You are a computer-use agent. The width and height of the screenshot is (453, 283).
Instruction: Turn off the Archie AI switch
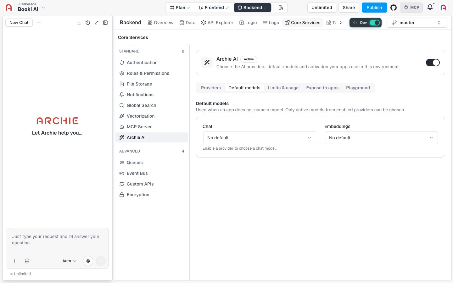coord(433,63)
